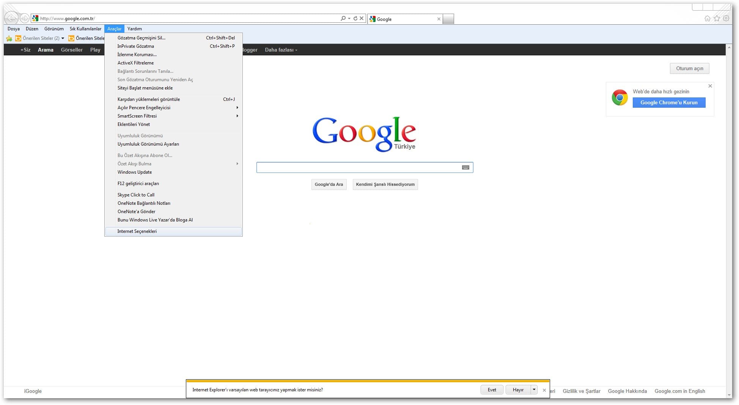
Task: Open the address bar autocomplete dropdown arrow
Action: coord(349,18)
